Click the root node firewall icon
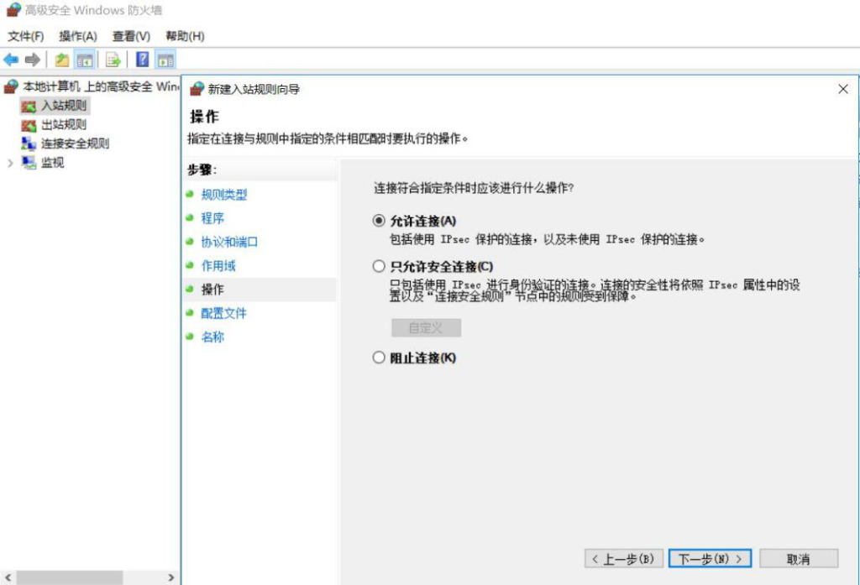 coord(11,86)
